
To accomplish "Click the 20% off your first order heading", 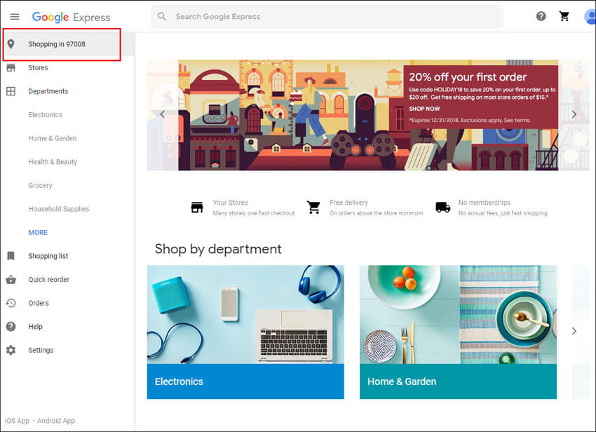I will (468, 77).
